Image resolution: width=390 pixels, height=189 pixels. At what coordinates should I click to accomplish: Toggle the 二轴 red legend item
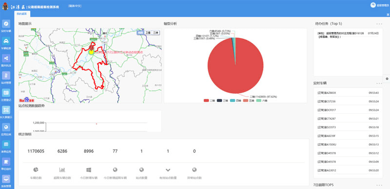coord(209,101)
